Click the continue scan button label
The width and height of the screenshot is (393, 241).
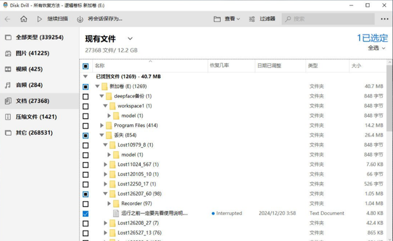[58, 19]
